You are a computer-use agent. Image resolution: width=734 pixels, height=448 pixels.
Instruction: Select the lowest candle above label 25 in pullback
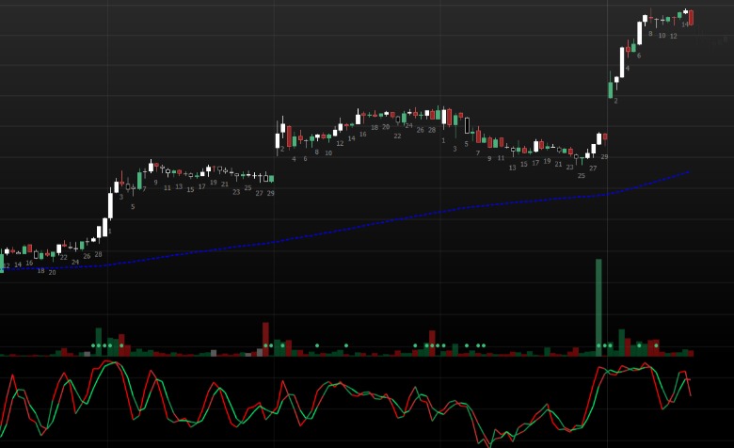tap(582, 161)
